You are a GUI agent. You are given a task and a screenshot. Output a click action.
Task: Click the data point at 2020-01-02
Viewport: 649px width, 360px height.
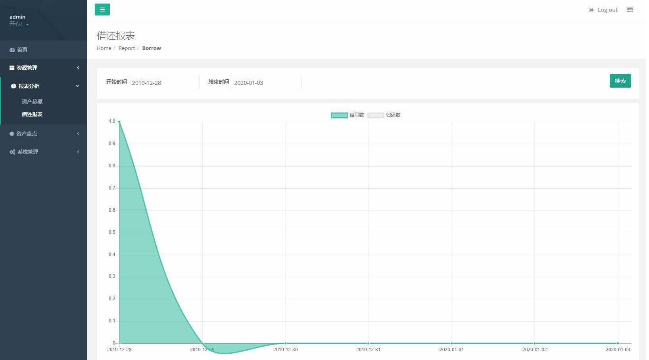[535, 343]
